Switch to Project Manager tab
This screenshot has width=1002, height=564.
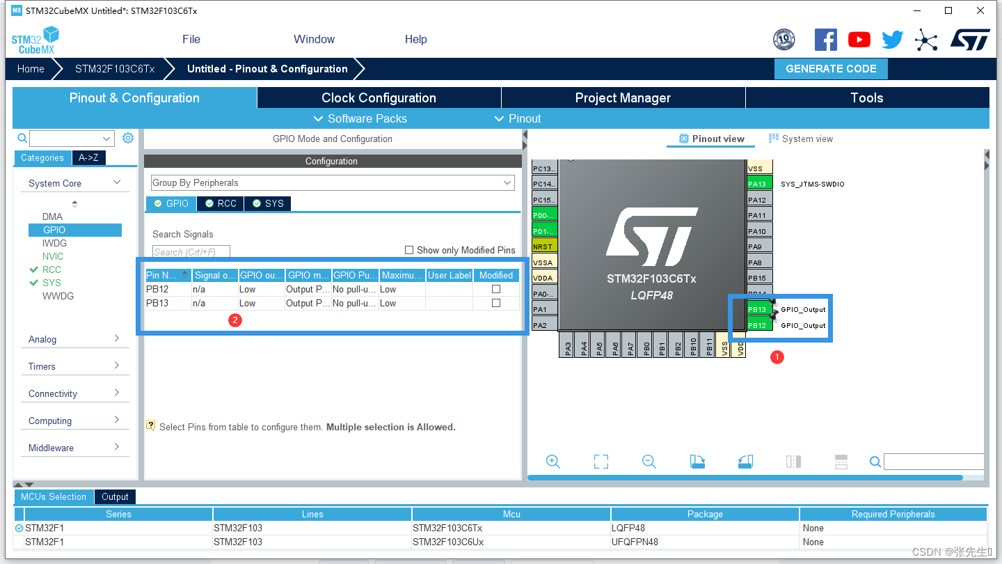click(623, 97)
